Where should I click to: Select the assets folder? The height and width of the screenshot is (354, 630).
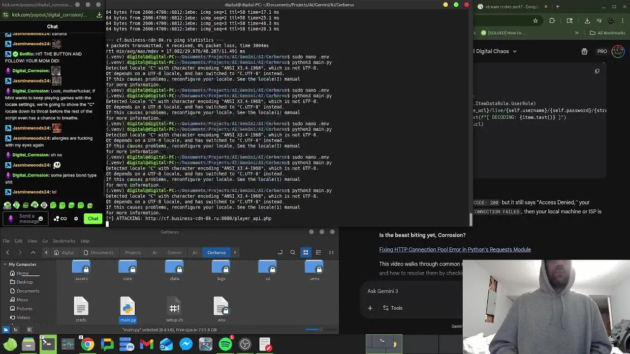pos(81,271)
